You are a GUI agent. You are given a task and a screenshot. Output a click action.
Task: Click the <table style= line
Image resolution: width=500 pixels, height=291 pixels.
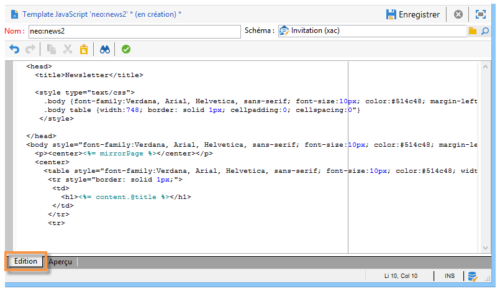260,171
